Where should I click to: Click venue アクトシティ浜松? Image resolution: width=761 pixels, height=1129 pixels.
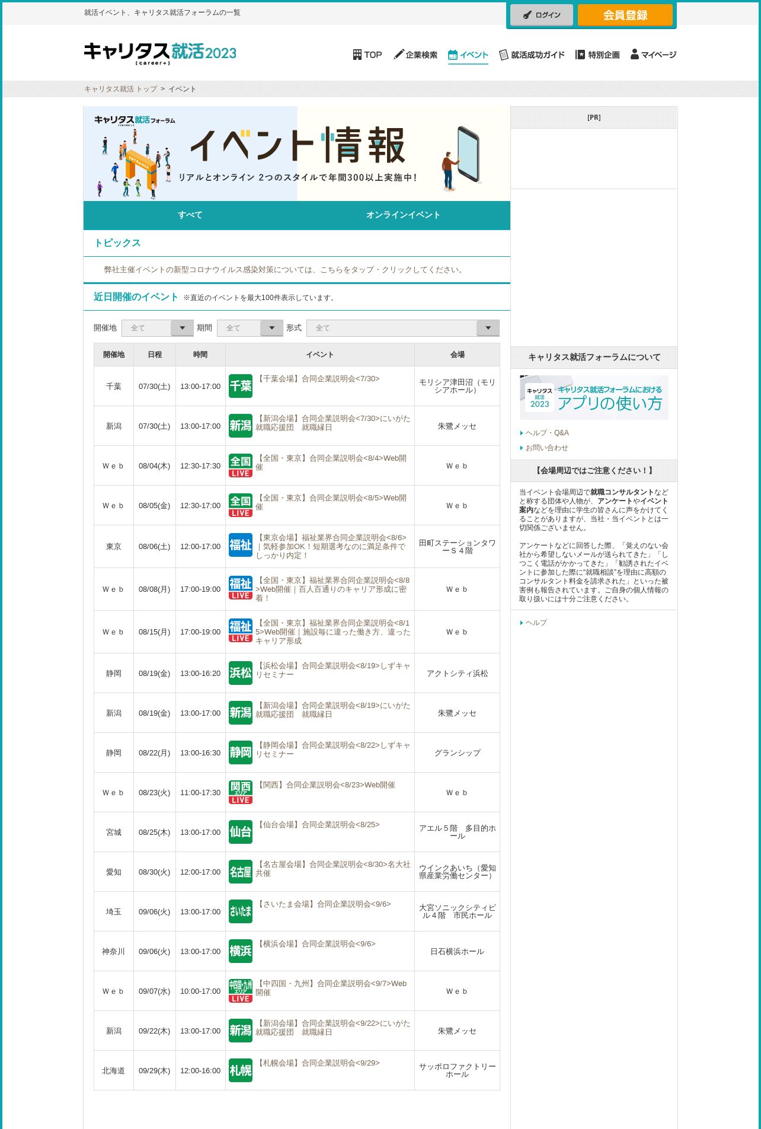point(457,674)
